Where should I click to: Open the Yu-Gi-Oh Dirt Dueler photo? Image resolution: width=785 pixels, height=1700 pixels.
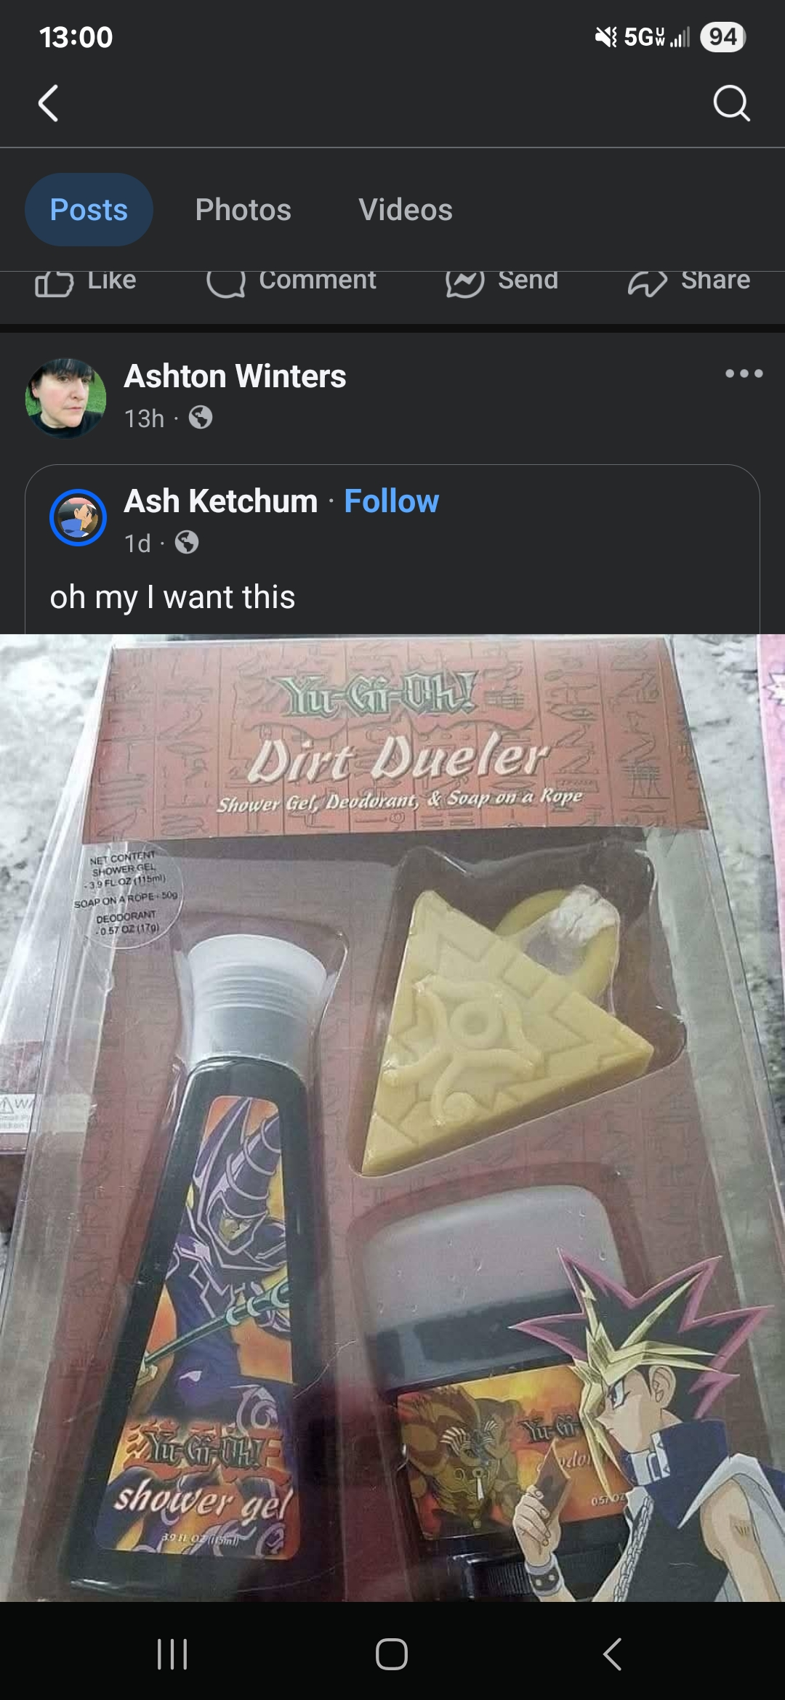click(x=392, y=1118)
